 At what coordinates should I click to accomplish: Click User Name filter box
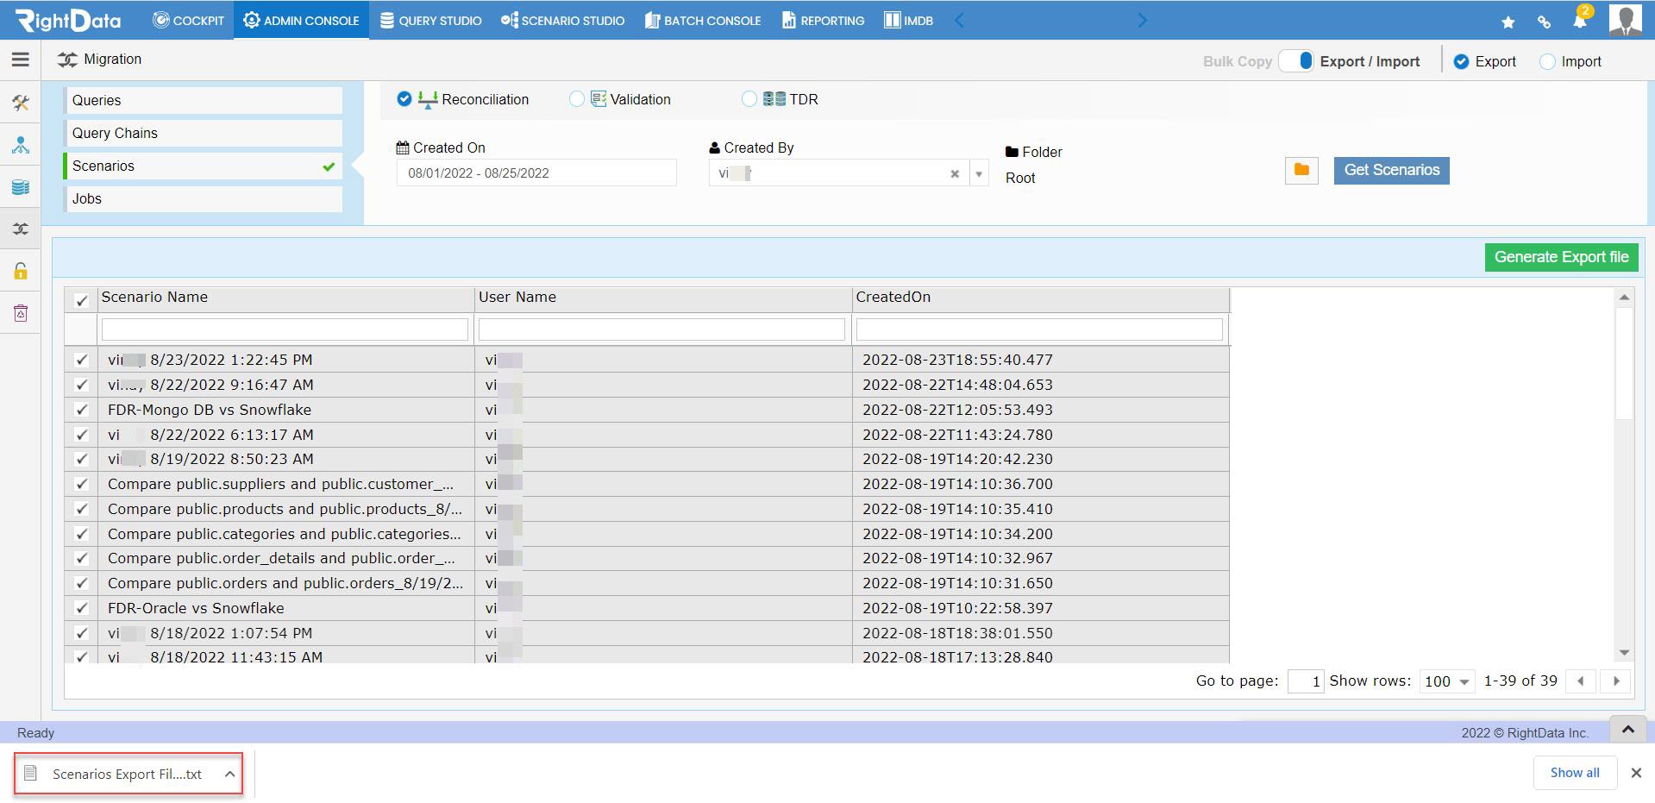[x=661, y=329]
